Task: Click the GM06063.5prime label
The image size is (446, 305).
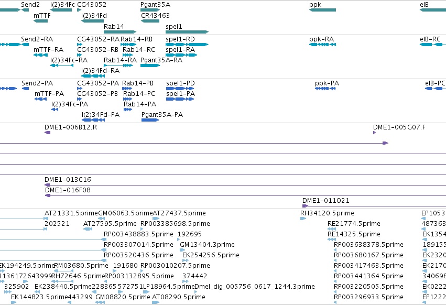Action: click(125, 213)
